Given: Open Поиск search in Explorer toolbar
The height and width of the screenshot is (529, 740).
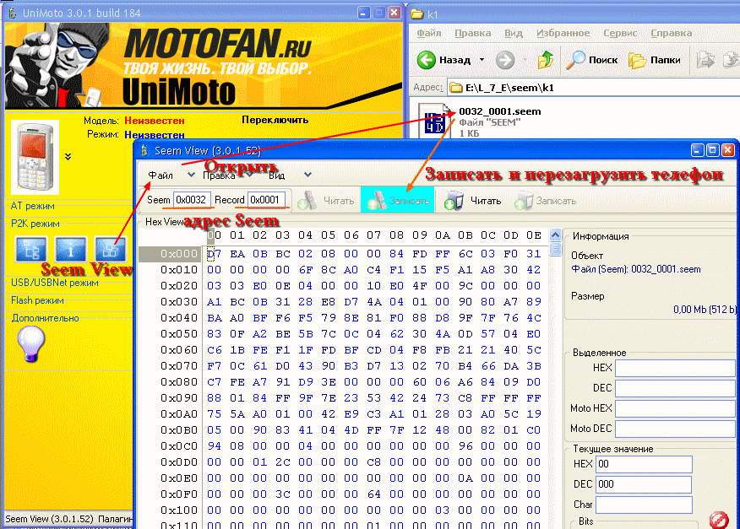Looking at the screenshot, I should coord(592,60).
